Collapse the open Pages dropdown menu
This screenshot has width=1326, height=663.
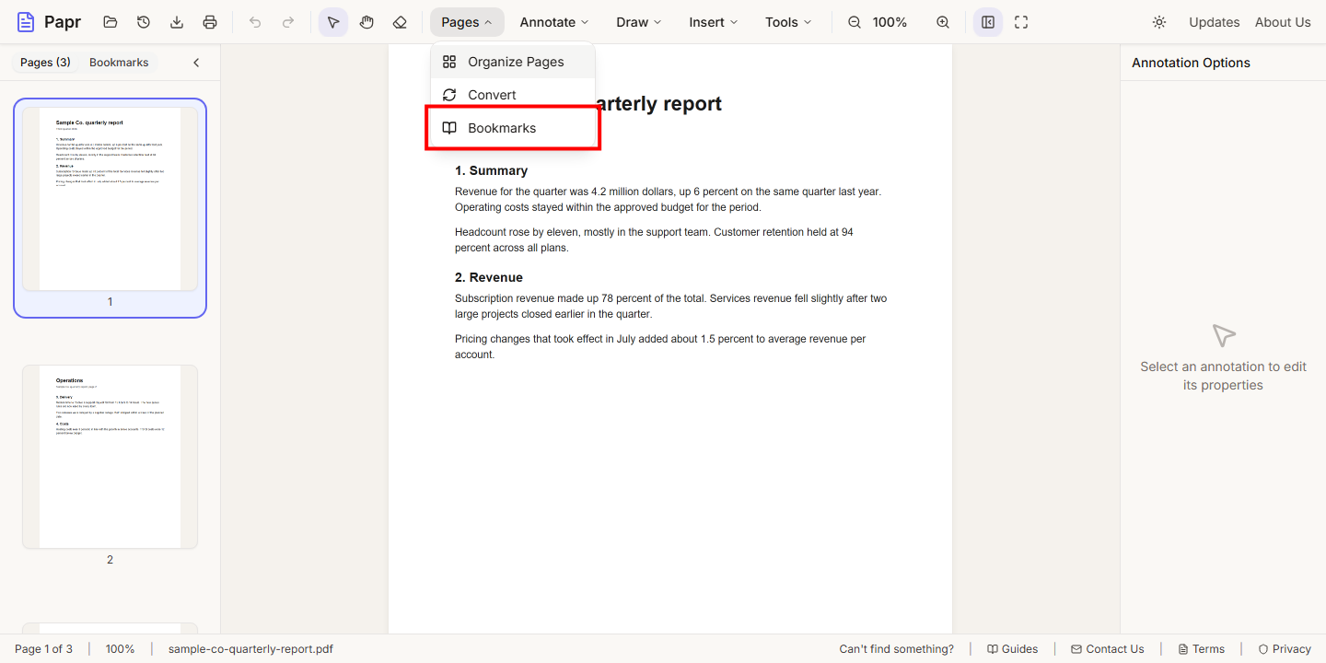point(467,22)
